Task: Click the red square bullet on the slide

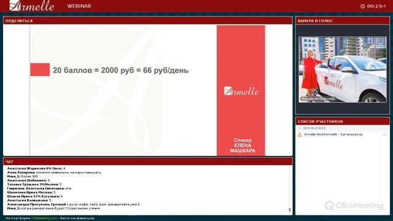Action: tap(40, 69)
